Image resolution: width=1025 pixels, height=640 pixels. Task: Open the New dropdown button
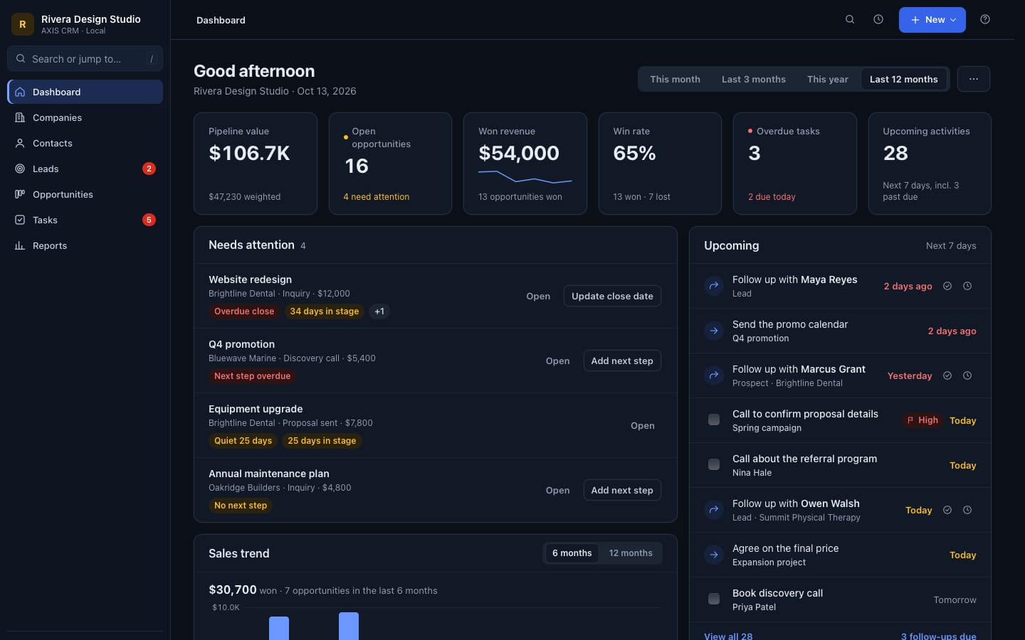coord(932,20)
